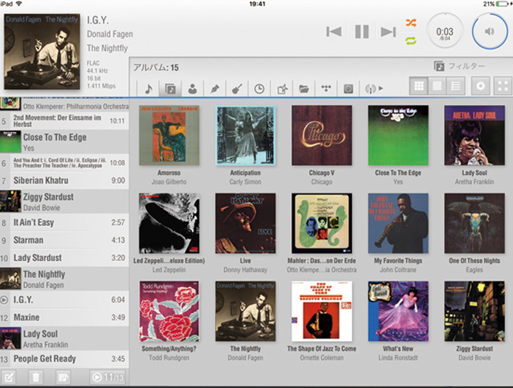
Task: Open the Composers (pen nib) browse tab
Action: point(215,89)
